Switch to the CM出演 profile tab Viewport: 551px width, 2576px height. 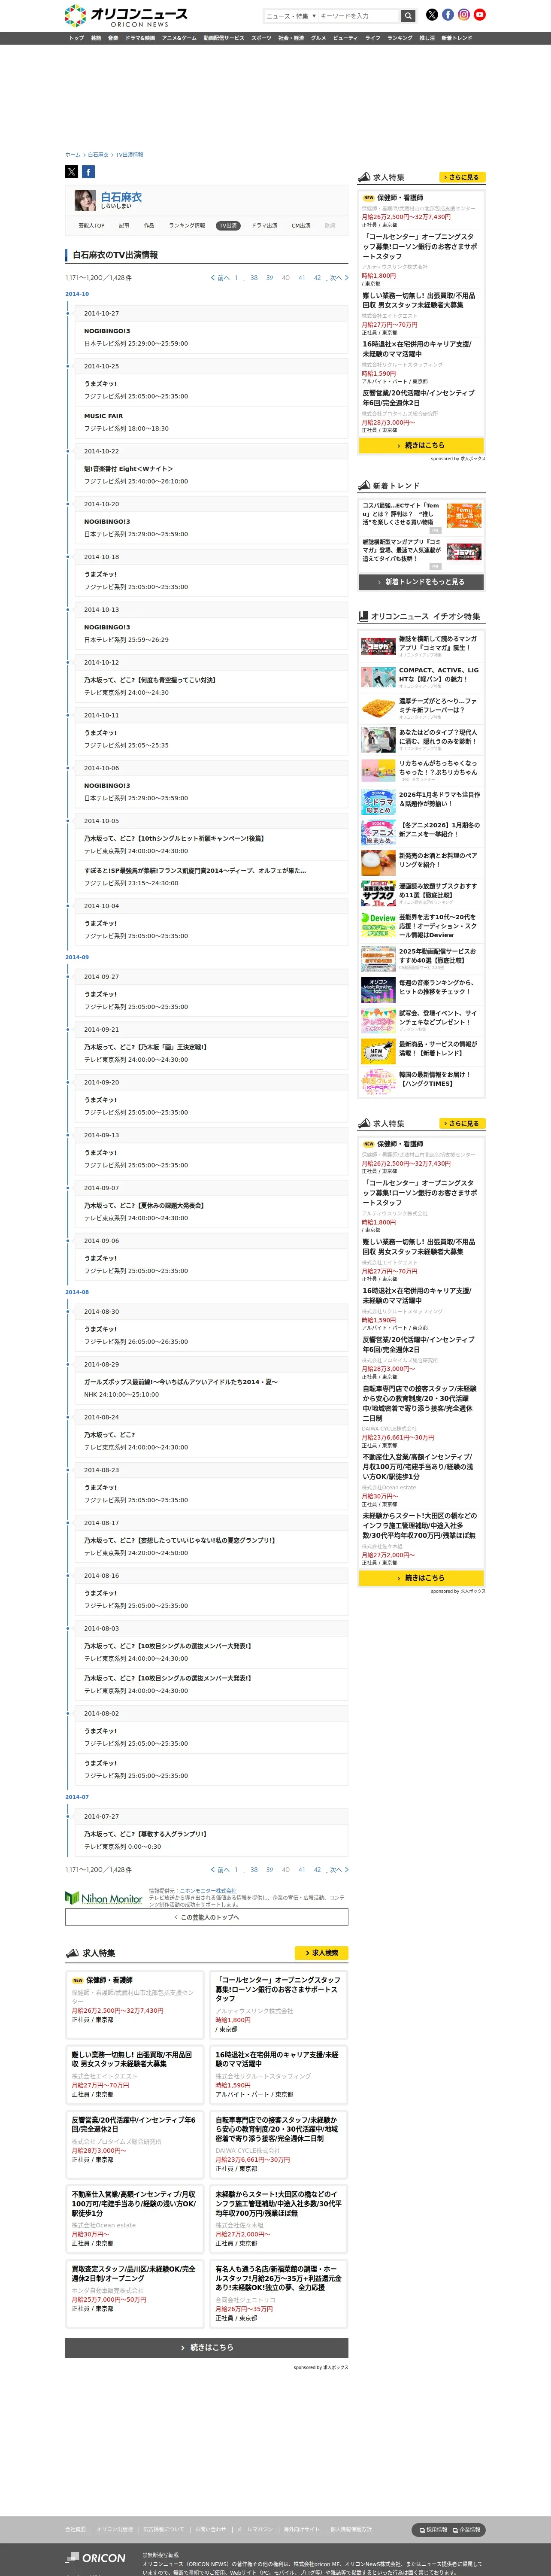click(x=301, y=226)
